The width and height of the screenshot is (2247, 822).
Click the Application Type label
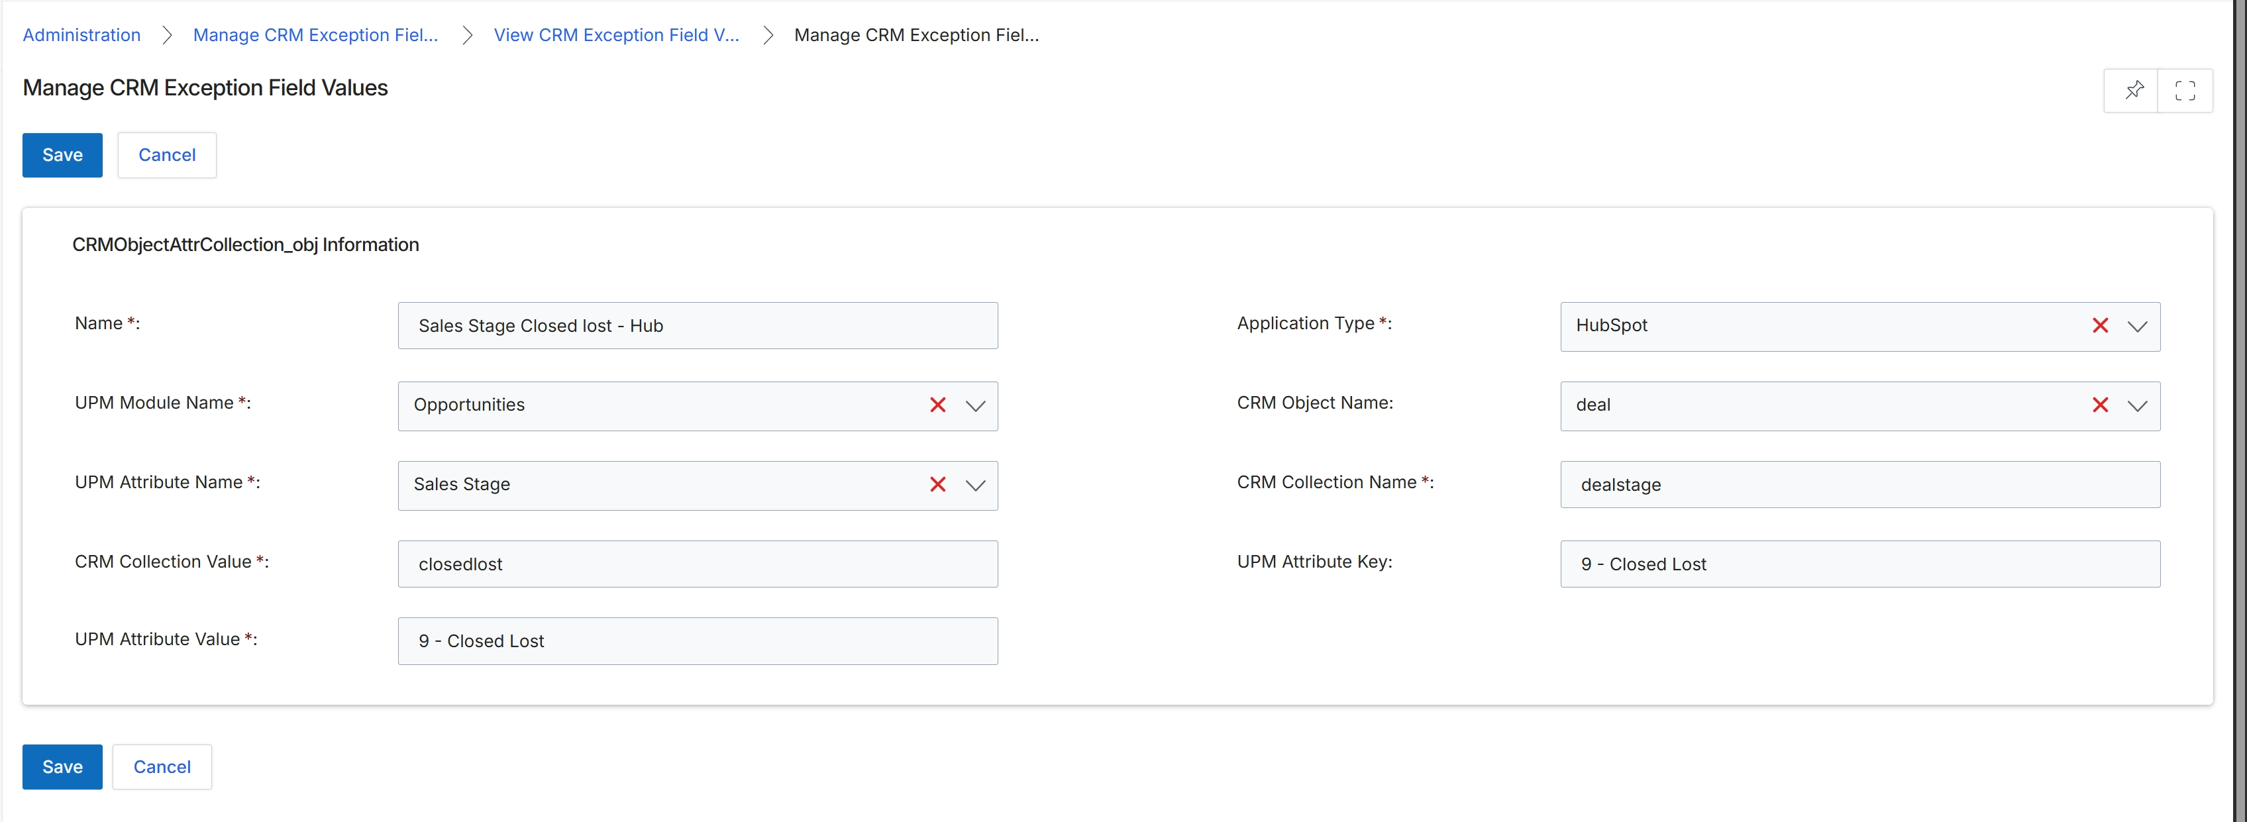[1314, 324]
